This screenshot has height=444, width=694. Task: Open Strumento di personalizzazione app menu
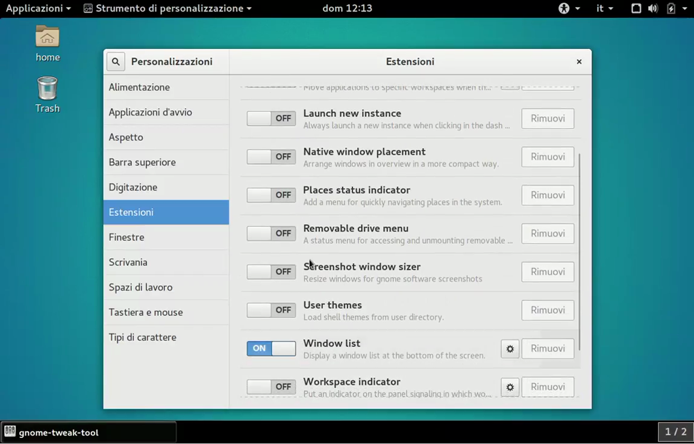point(167,8)
